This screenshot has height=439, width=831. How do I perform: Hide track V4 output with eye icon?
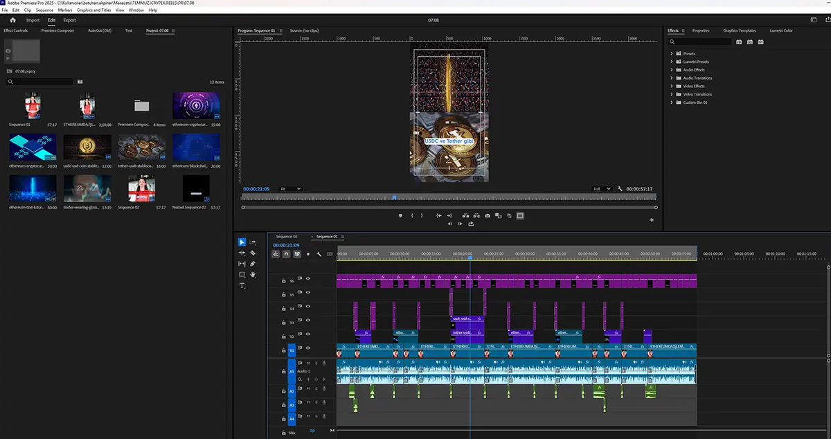(x=308, y=306)
